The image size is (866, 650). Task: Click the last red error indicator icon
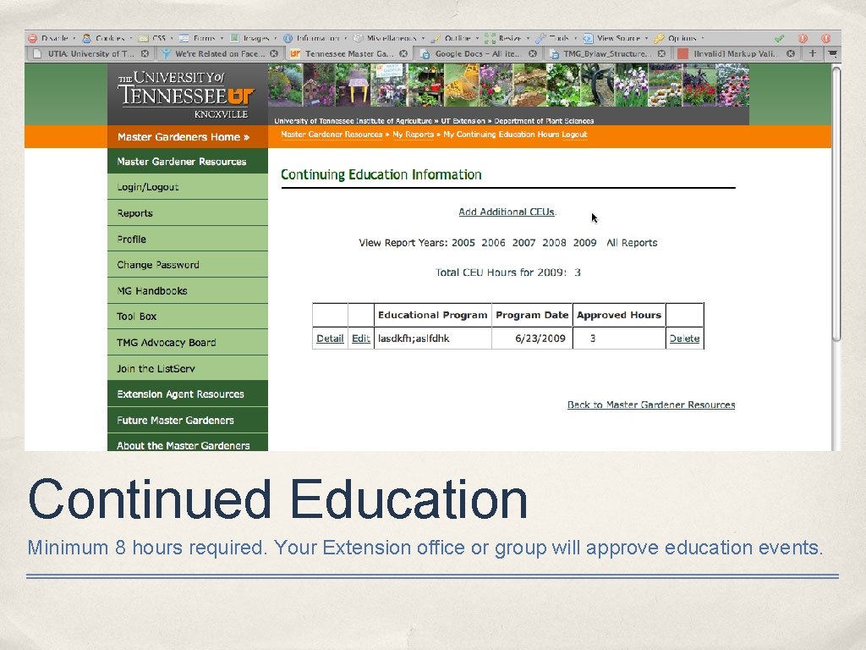click(x=825, y=38)
